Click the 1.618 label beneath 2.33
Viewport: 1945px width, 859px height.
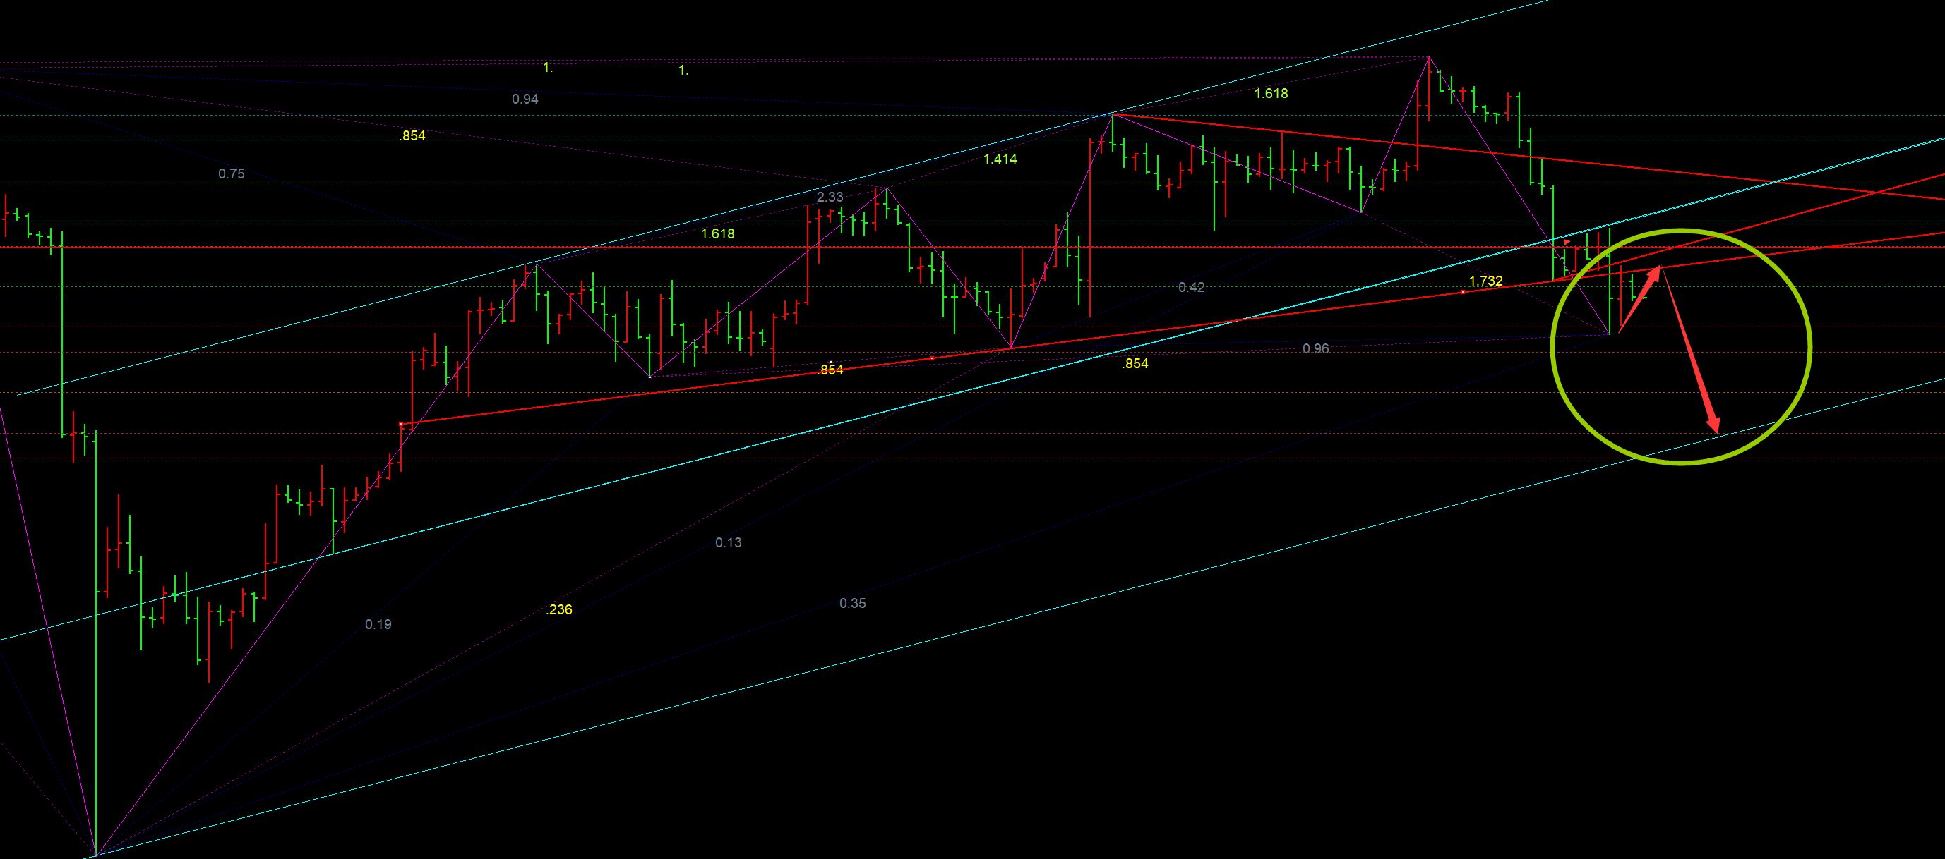coord(717,233)
